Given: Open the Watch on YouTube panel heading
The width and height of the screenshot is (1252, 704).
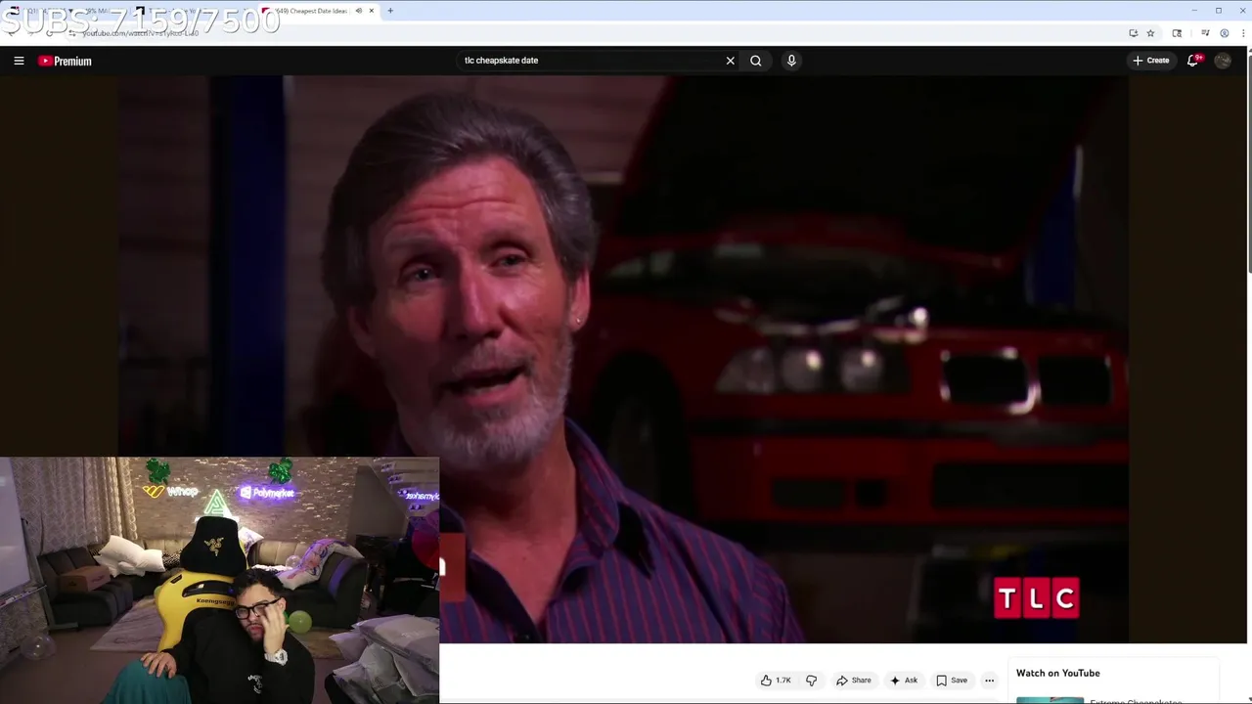Looking at the screenshot, I should (1057, 673).
